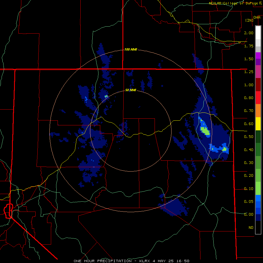Click the 0.60 legend value
The width and height of the screenshot is (263, 263).
[249, 124]
